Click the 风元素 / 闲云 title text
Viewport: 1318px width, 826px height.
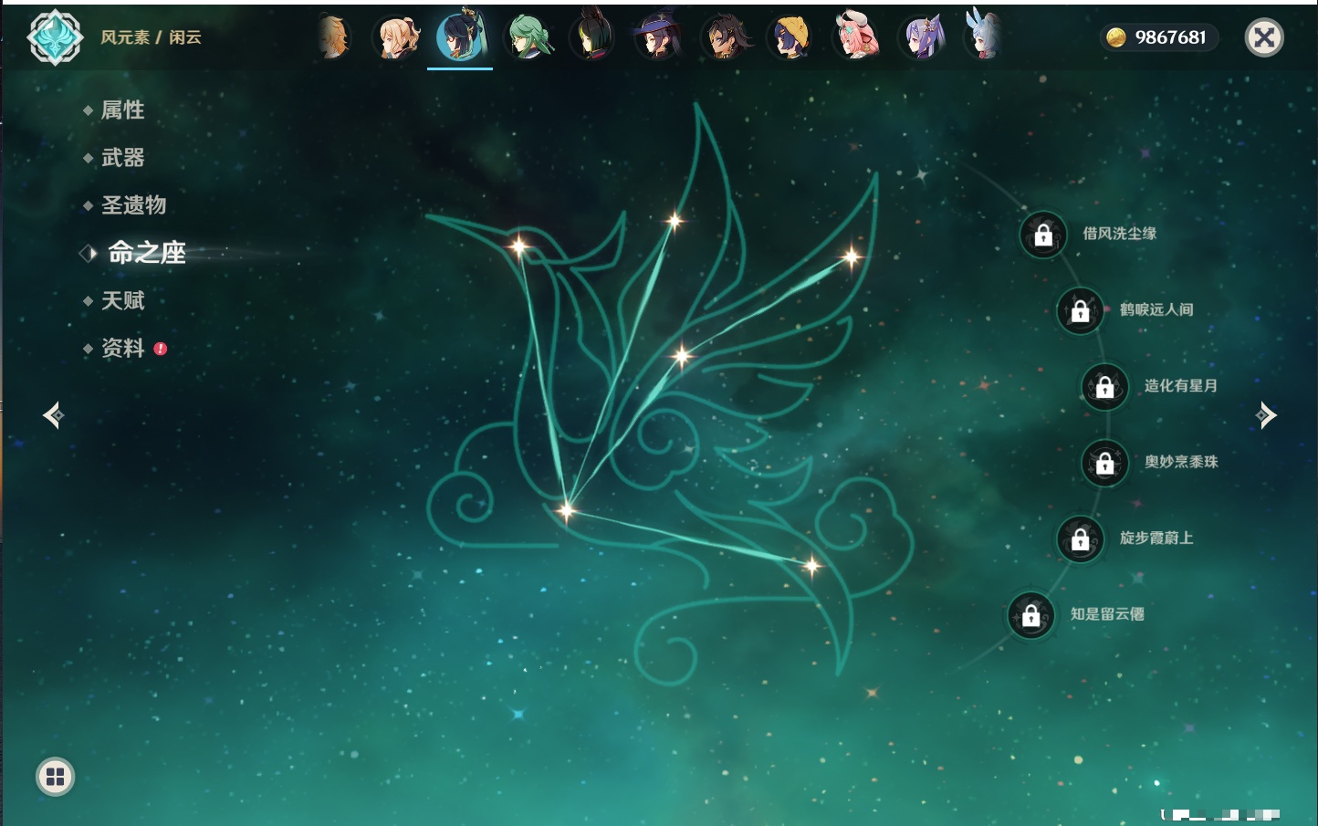(151, 37)
